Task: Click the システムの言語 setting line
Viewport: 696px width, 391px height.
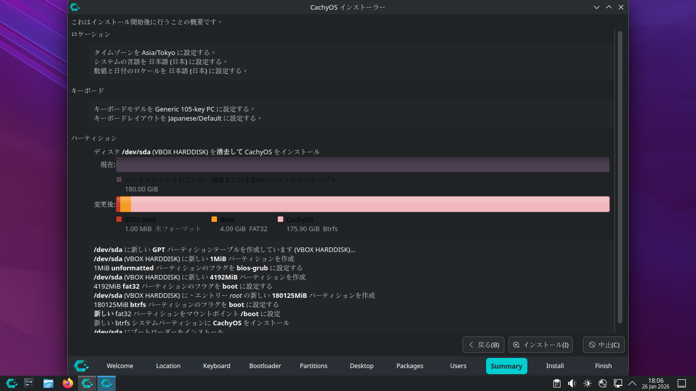Action: coord(162,62)
